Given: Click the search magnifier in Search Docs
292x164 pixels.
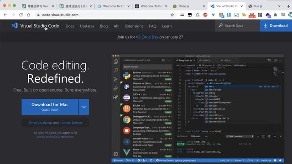Looking at the screenshot, I should coord(220,26).
